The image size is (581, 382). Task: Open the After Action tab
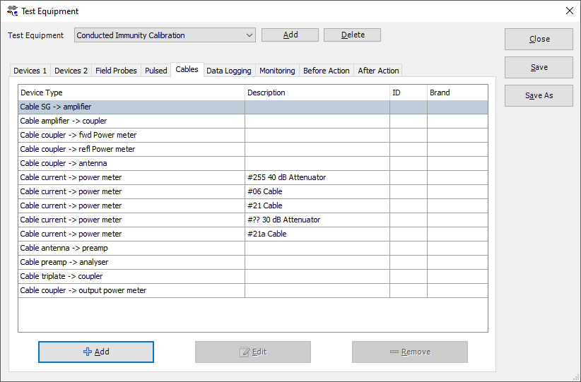tap(378, 71)
